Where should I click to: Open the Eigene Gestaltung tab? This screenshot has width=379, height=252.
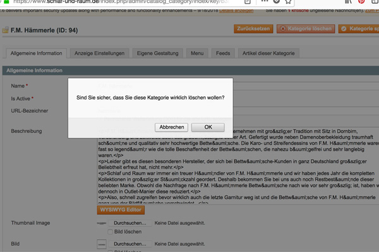click(x=157, y=54)
